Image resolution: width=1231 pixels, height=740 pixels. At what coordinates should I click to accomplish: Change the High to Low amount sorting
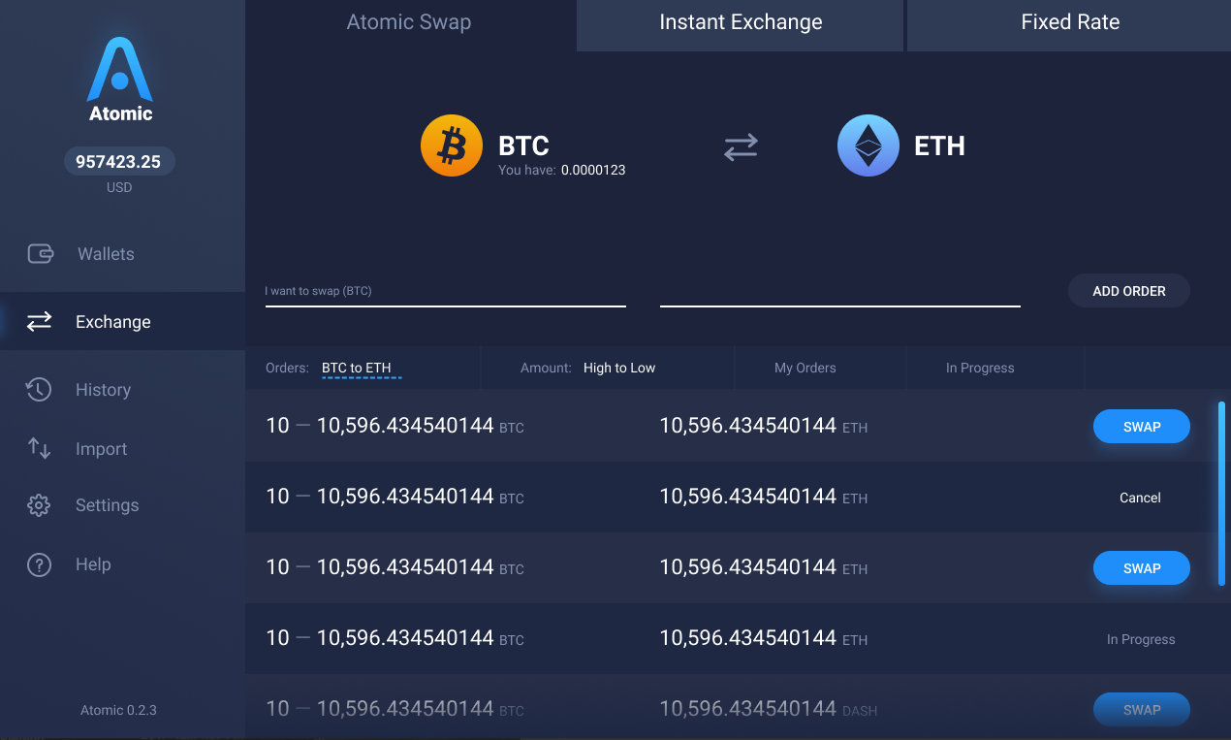pyautogui.click(x=618, y=368)
